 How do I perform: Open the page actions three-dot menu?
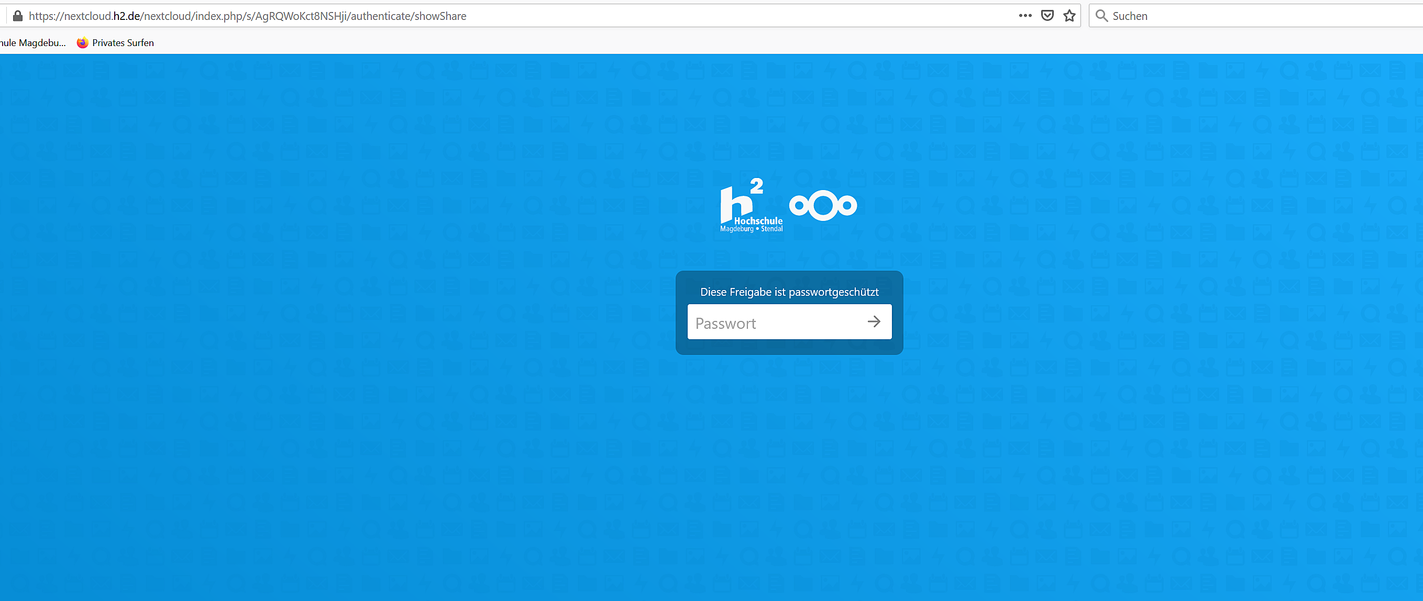tap(1025, 16)
